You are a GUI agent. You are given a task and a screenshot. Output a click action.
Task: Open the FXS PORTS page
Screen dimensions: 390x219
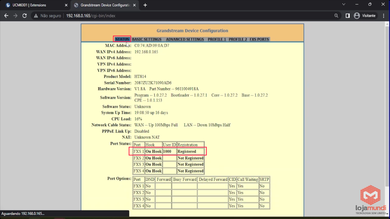259,39
